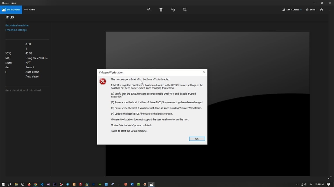Open the three-dot More menu
This screenshot has width=334, height=187.
coord(330,10)
